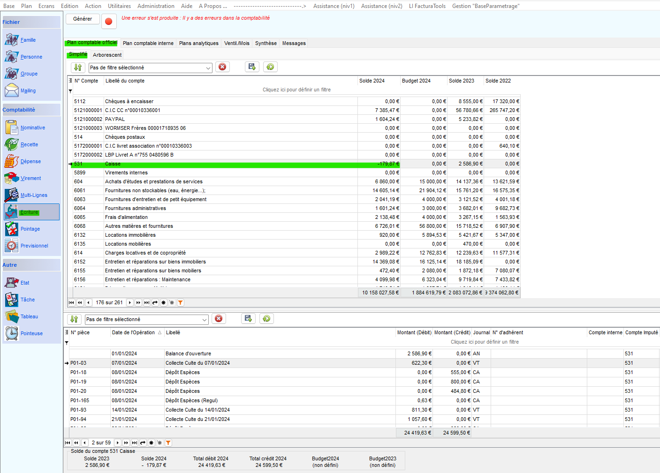
Task: Open the Pointage tool
Action: (x=30, y=229)
